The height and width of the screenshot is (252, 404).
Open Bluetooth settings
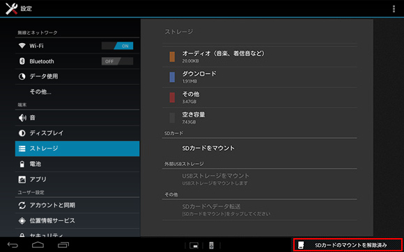click(77, 61)
